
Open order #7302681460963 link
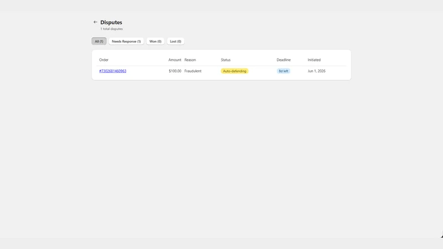tap(113, 71)
